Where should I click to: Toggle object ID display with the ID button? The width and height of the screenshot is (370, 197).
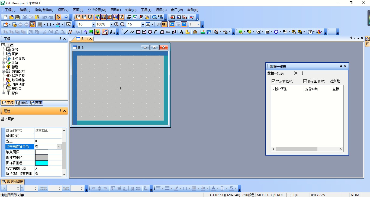184,24
